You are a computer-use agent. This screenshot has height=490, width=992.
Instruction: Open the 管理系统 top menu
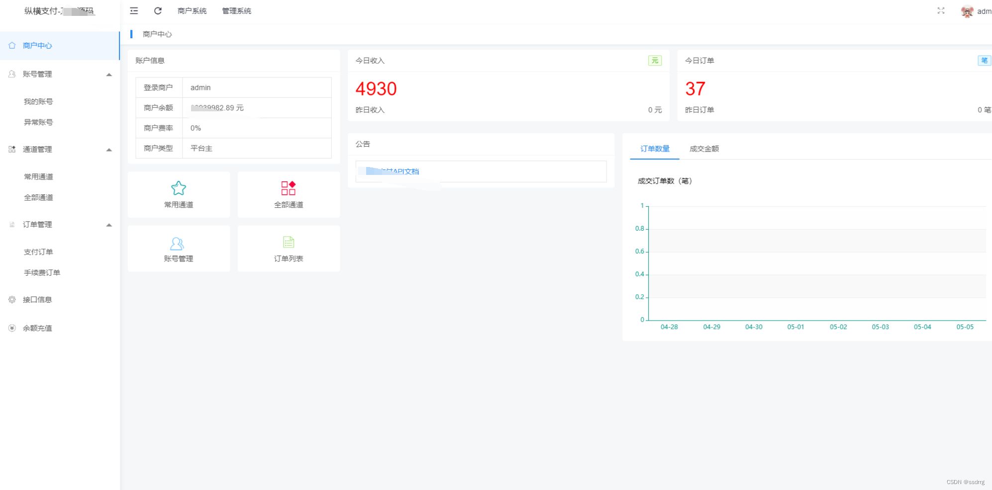[x=236, y=11]
